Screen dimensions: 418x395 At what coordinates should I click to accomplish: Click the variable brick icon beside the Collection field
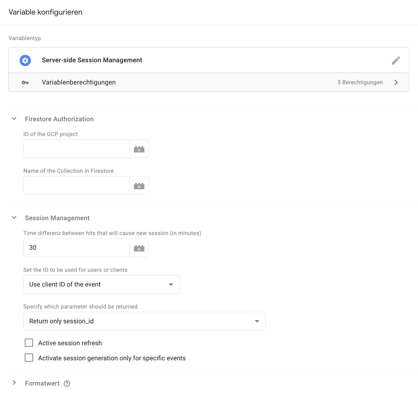point(139,186)
